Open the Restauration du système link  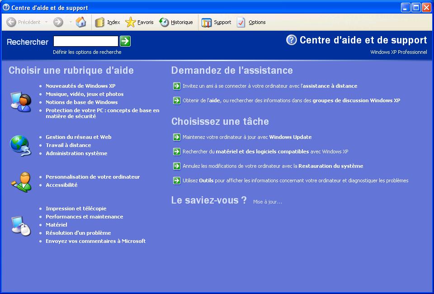point(273,166)
